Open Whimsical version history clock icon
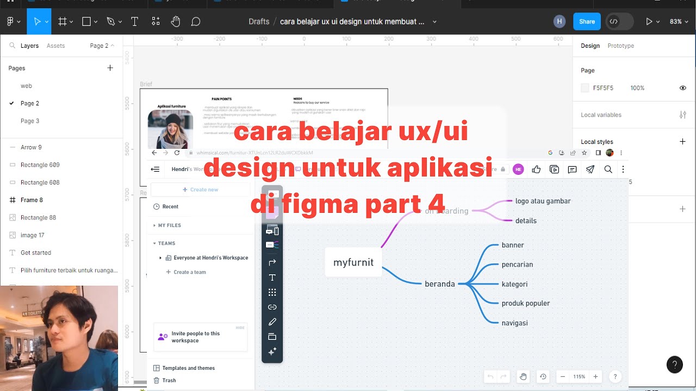Image resolution: width=696 pixels, height=391 pixels. click(543, 376)
